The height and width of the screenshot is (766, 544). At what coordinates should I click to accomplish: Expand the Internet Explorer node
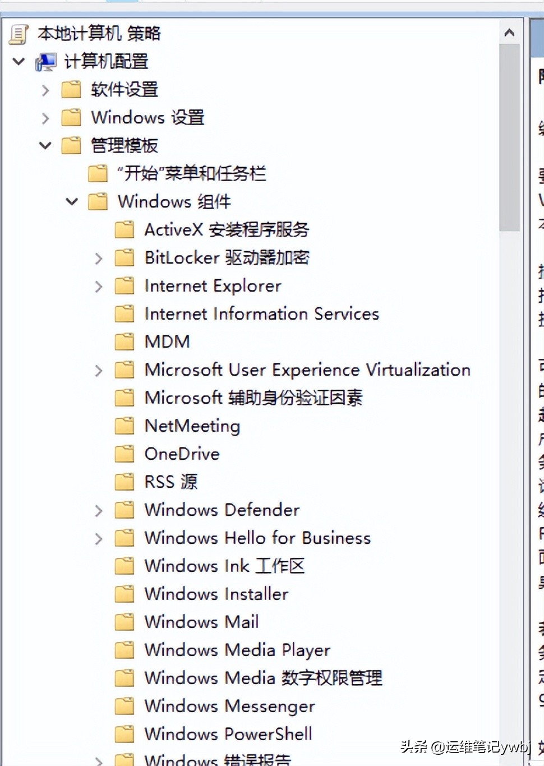pyautogui.click(x=99, y=286)
